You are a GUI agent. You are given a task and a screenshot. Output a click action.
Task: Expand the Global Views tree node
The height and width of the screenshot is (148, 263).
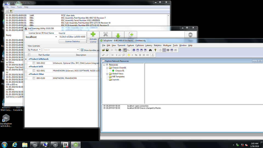click(x=107, y=74)
